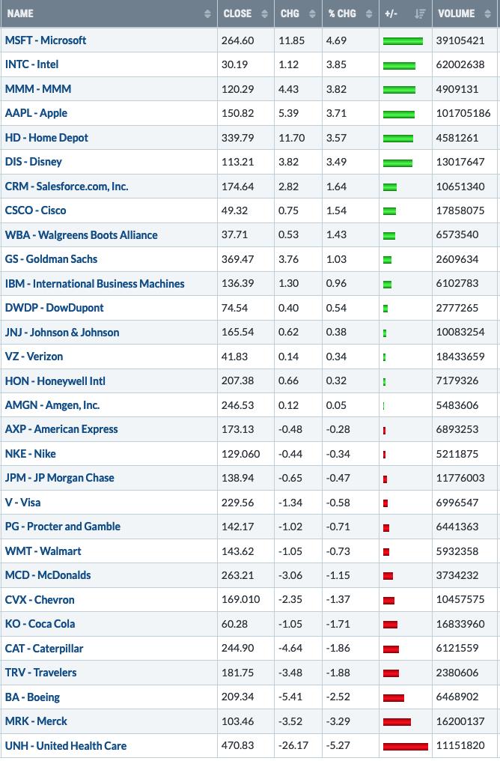Open the DWDP - DowDupont link
The image size is (500, 761).
click(x=55, y=308)
